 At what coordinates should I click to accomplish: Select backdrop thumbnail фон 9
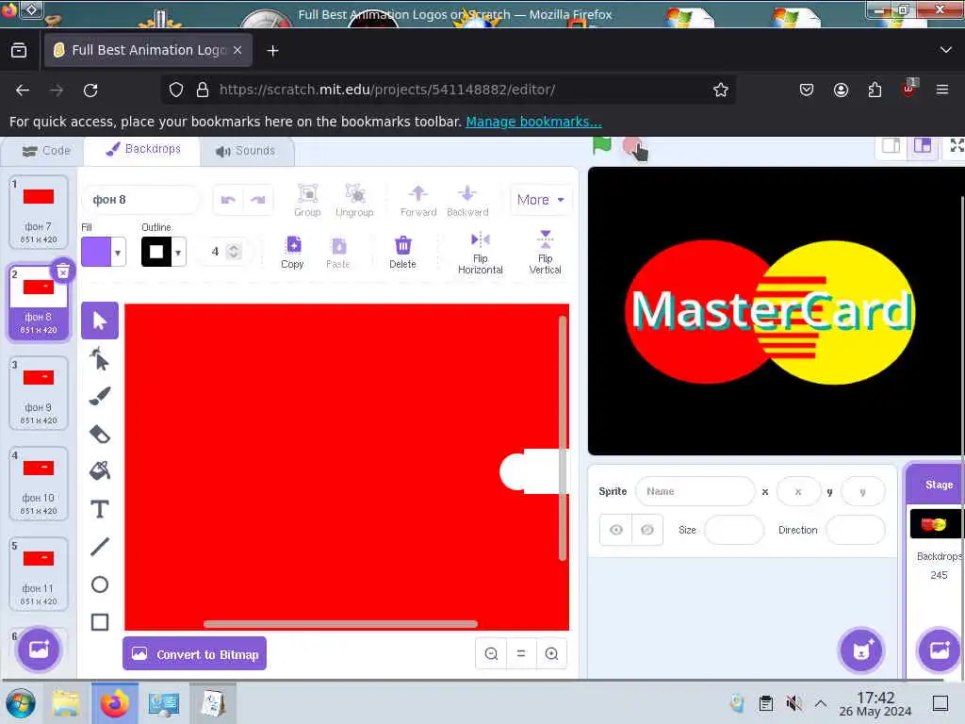point(38,392)
